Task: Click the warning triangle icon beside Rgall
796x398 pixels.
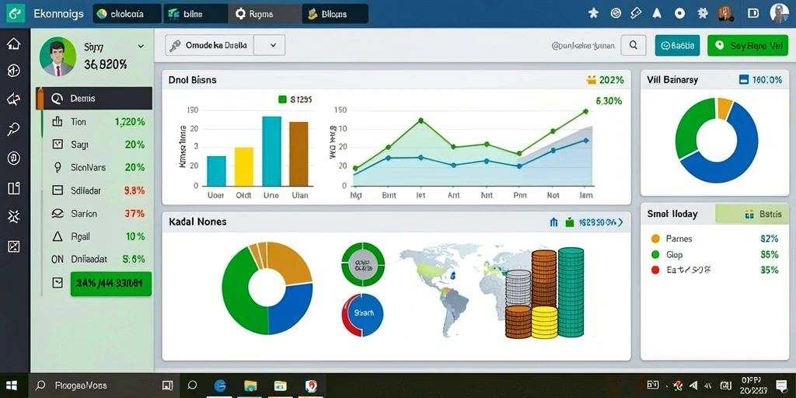Action: click(x=58, y=236)
